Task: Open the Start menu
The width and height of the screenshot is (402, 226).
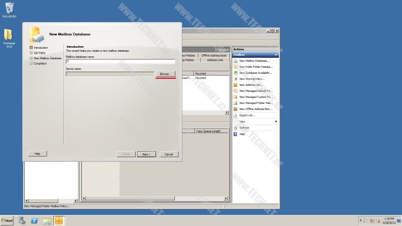Action: [7, 221]
